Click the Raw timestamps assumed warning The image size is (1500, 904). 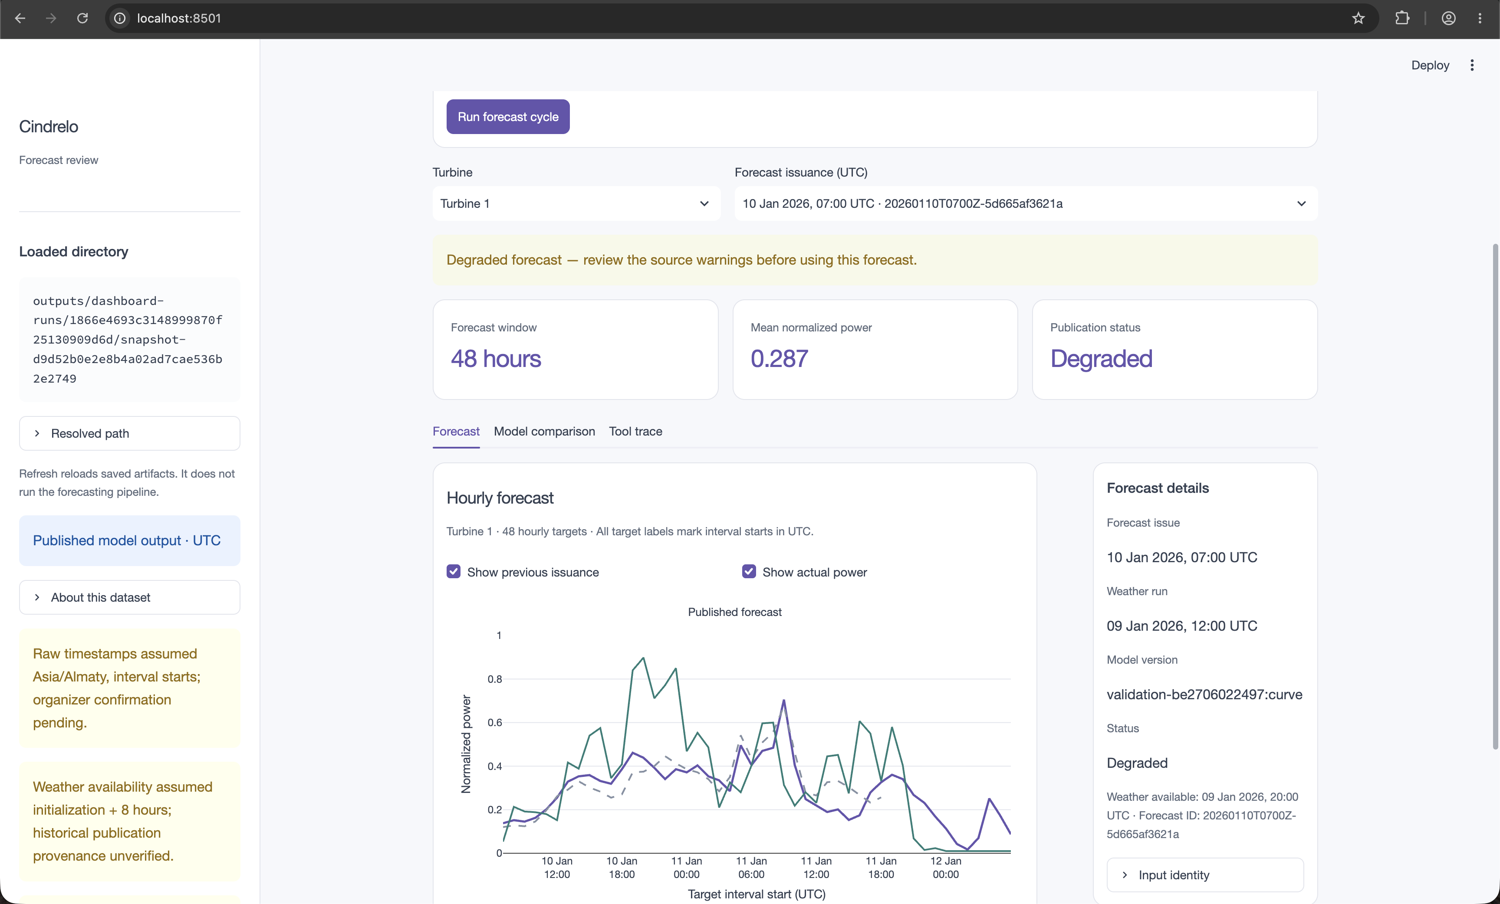pos(130,688)
